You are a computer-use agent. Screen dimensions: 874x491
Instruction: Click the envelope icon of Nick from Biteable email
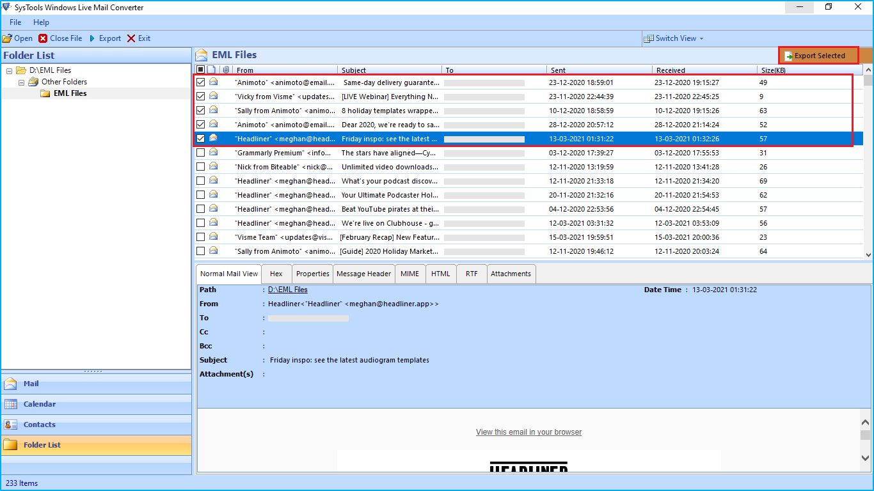point(214,166)
